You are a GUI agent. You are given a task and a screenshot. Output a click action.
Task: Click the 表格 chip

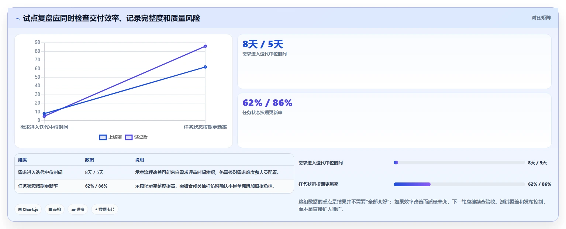(x=55, y=209)
